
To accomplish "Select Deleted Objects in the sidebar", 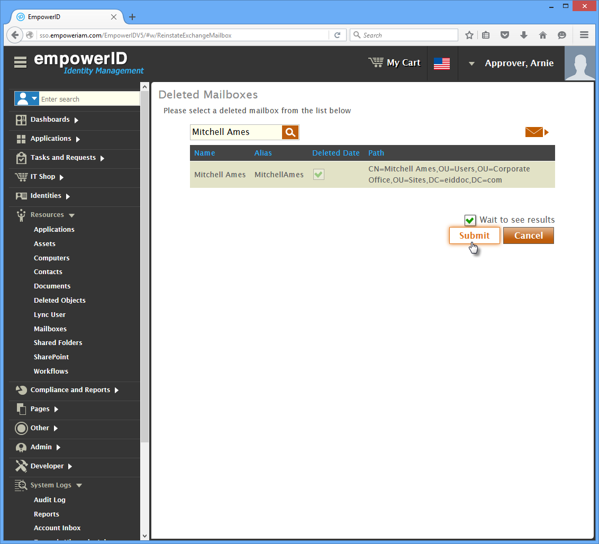I will [59, 300].
